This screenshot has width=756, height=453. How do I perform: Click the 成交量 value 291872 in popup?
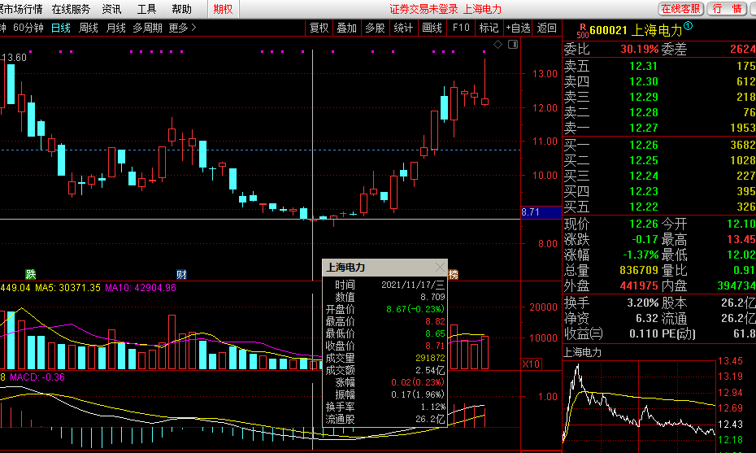coord(430,358)
